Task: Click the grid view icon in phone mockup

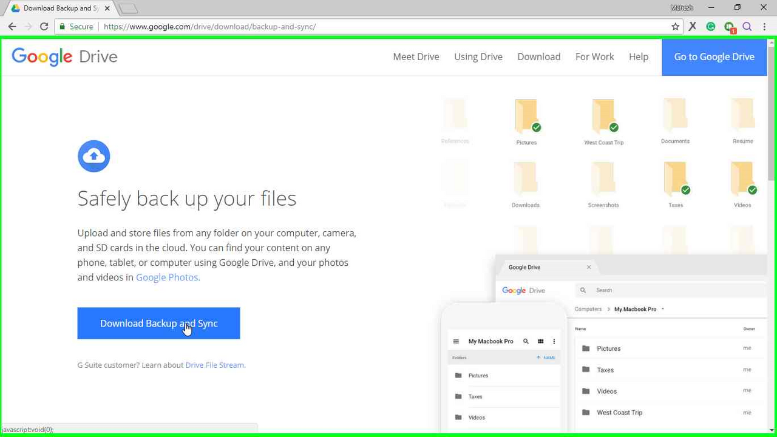Action: pos(540,341)
